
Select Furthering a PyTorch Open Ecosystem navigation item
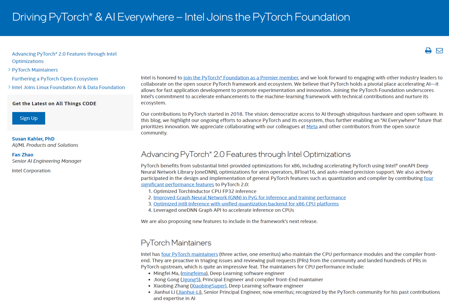(55, 79)
